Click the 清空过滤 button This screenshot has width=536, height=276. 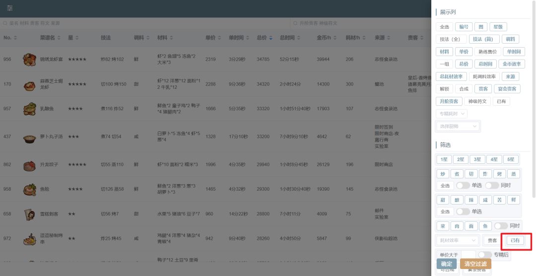(x=475, y=264)
